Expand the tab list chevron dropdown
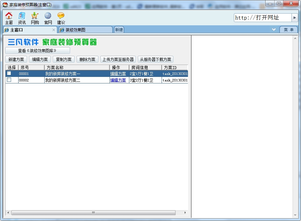301x221 pixels. 274,30
